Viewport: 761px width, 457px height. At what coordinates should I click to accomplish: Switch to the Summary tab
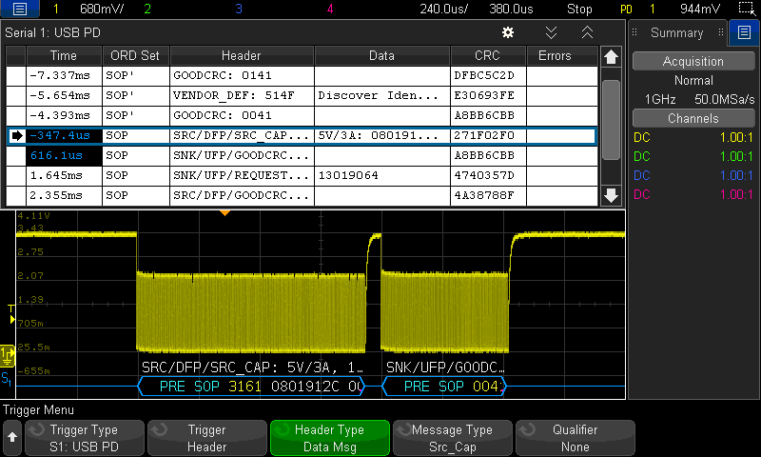click(x=676, y=33)
